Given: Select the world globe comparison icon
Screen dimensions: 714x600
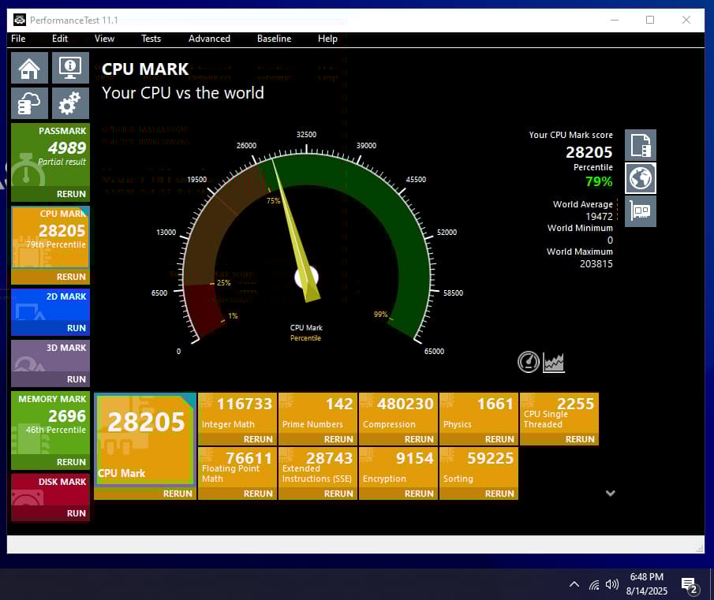Looking at the screenshot, I should (640, 179).
